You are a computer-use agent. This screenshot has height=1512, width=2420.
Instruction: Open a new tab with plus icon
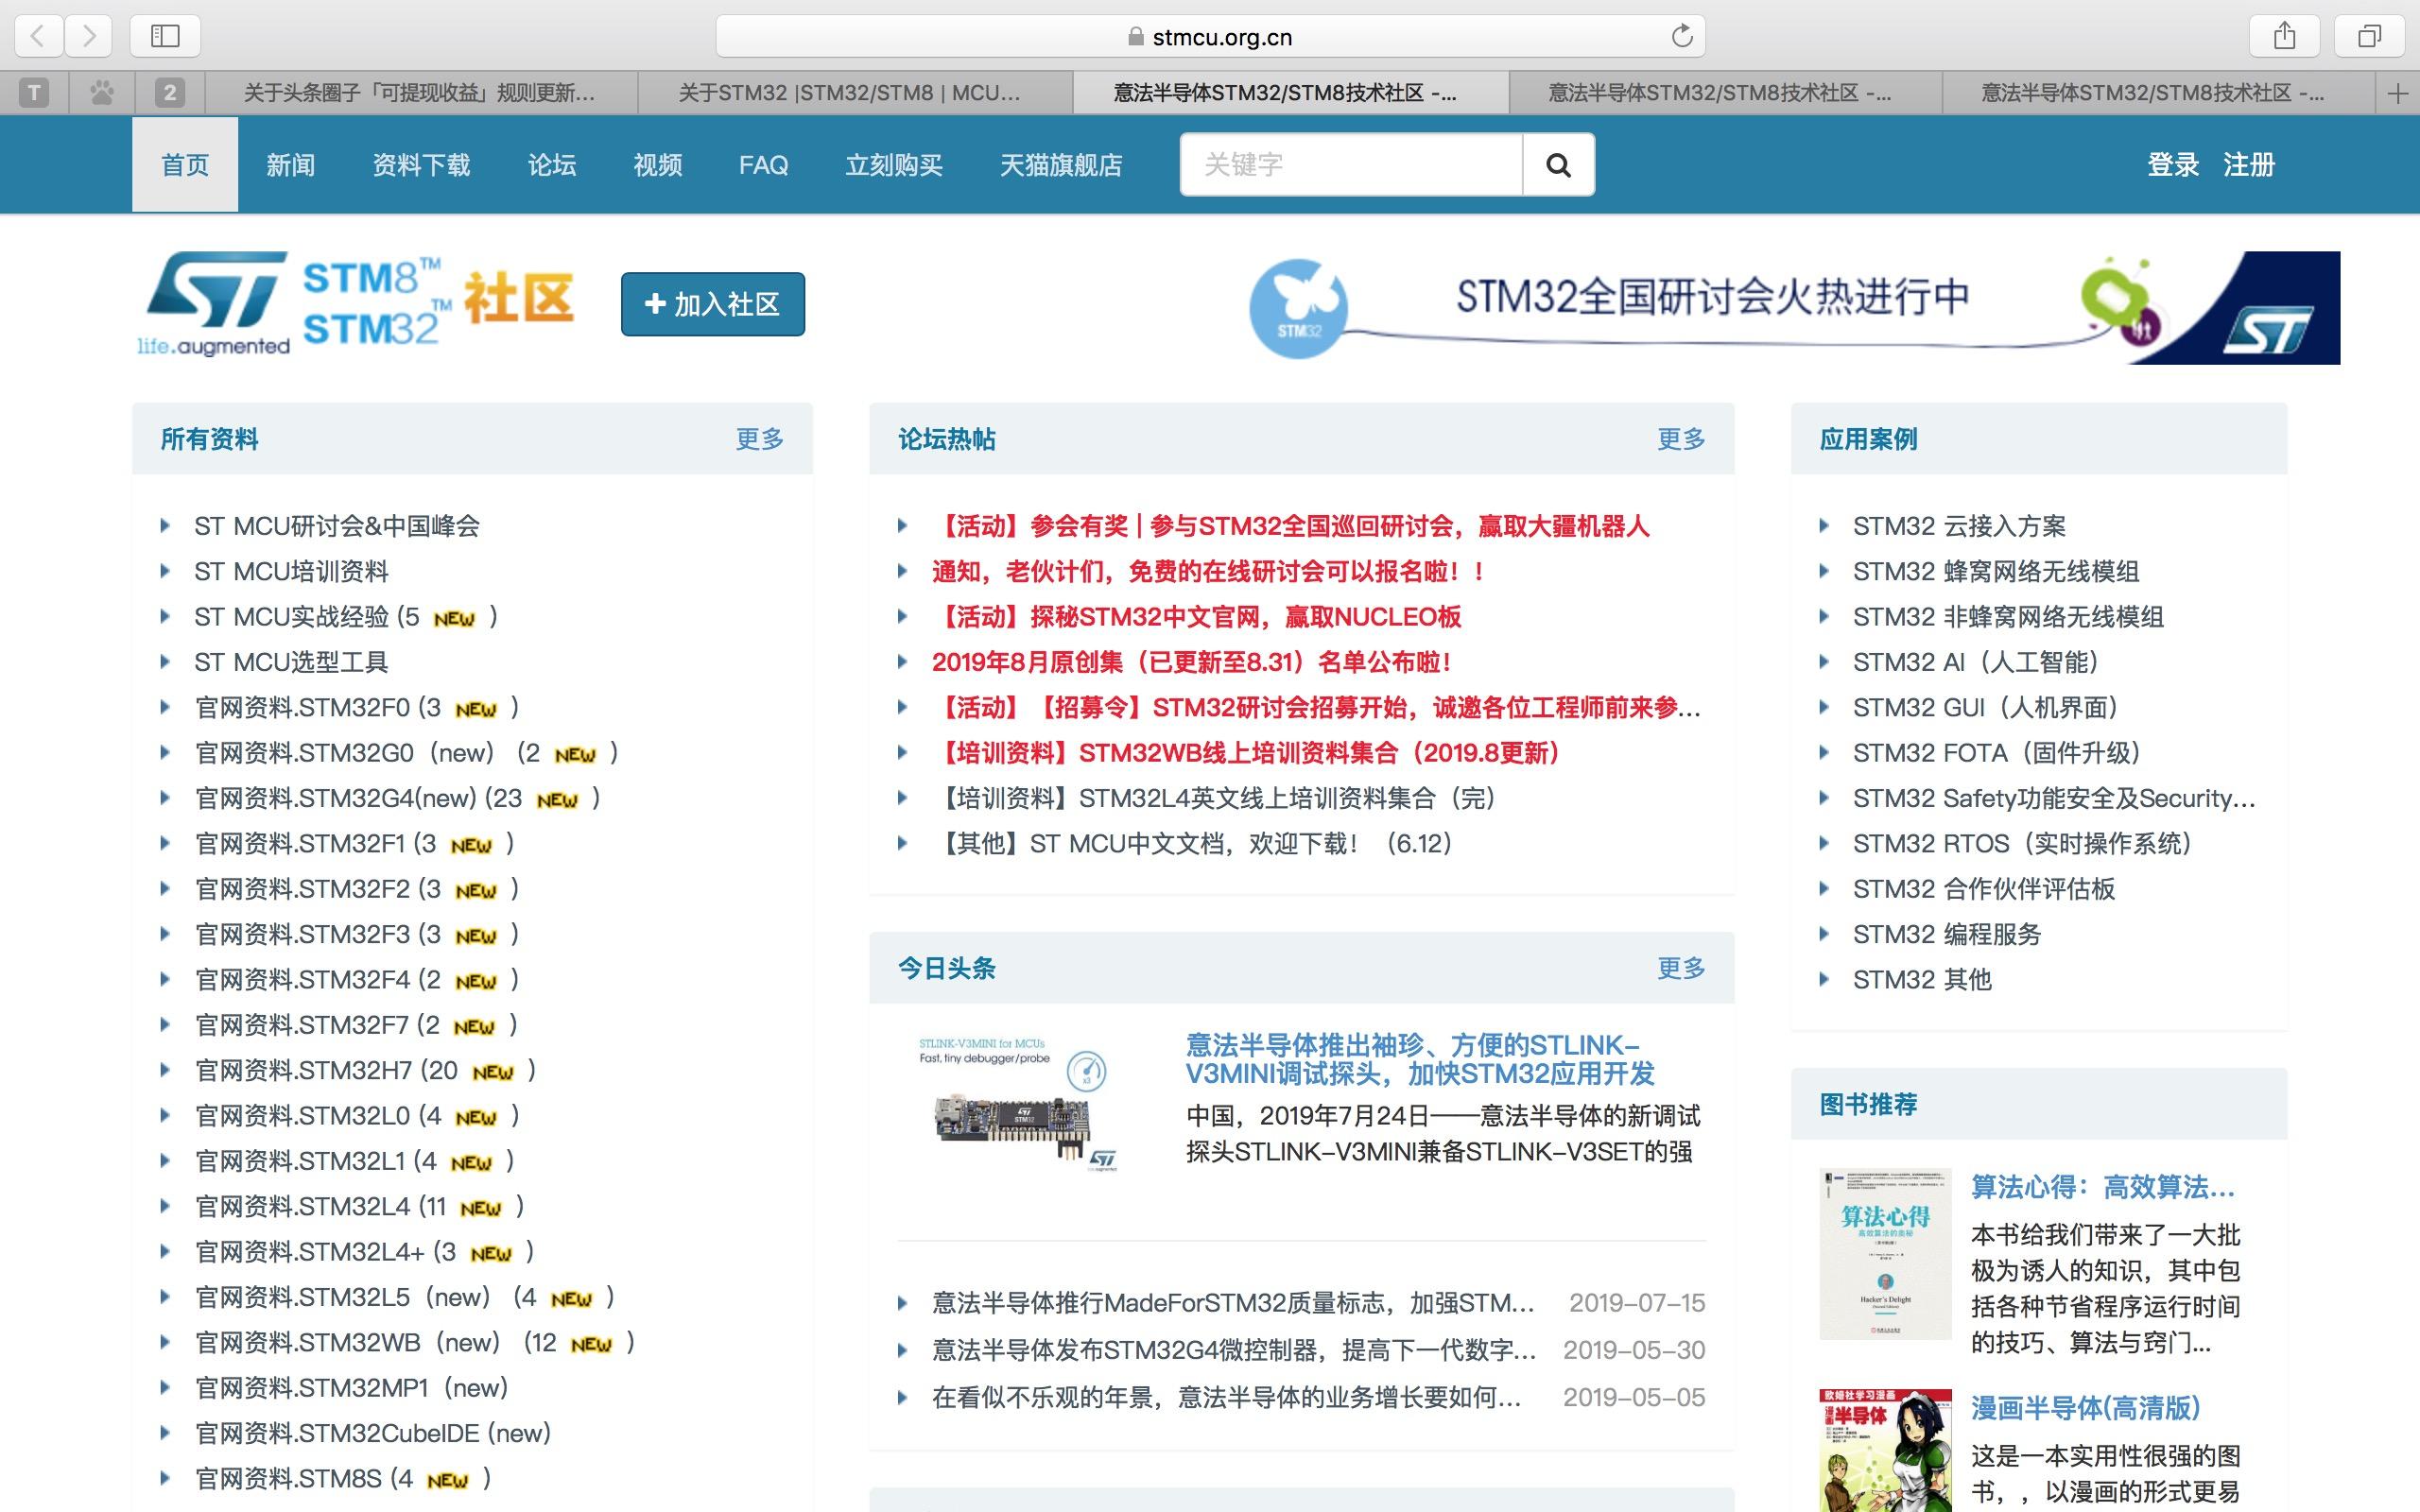(2397, 94)
